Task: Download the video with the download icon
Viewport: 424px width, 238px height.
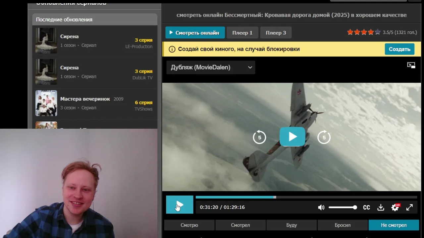Action: [381, 207]
